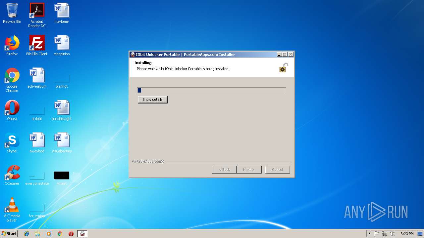Click the disabled Next button
The height and width of the screenshot is (238, 424).
point(249,170)
